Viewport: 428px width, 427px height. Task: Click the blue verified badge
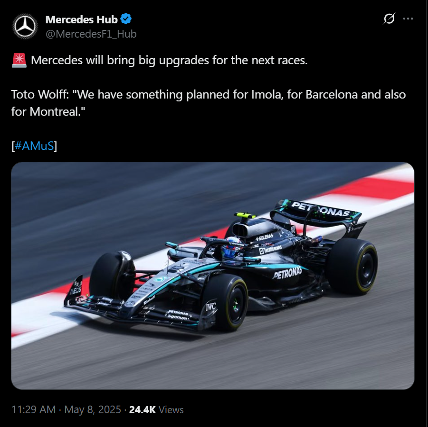click(126, 19)
